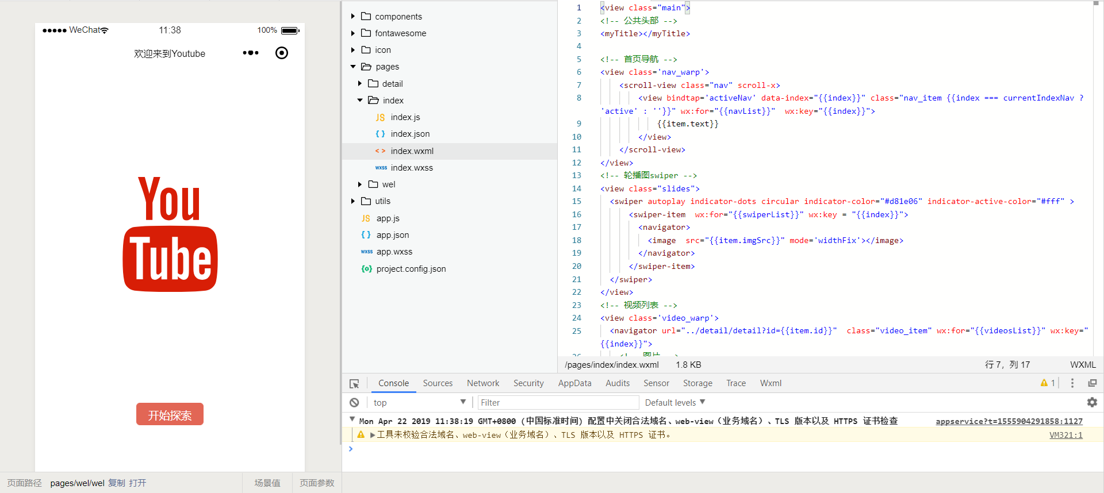1104x493 pixels.
Task: Click the 复制 page path link
Action: point(117,483)
